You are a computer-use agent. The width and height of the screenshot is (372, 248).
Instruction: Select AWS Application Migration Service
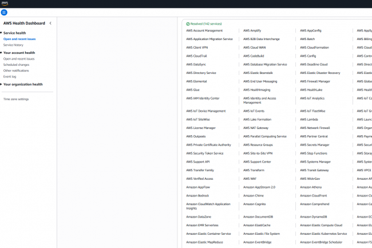pos(209,39)
